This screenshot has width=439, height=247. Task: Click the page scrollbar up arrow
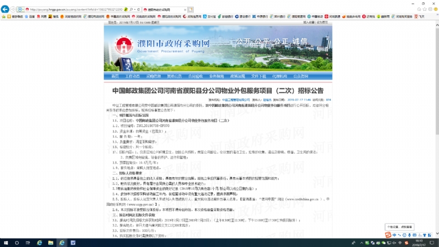[x=437, y=25]
